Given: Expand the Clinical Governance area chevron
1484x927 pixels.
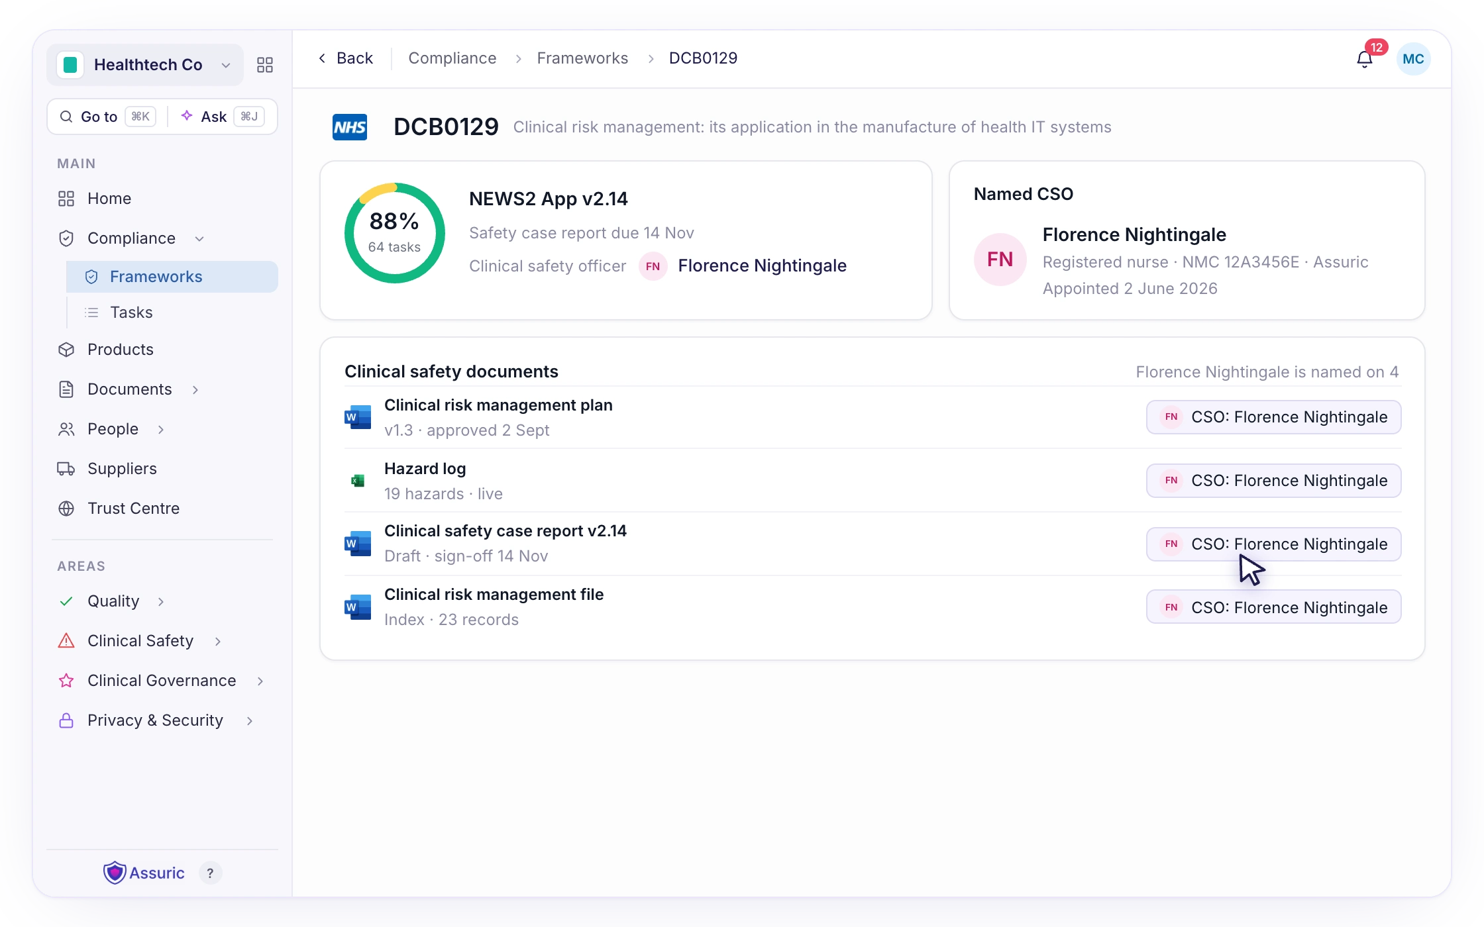Looking at the screenshot, I should [x=260, y=681].
